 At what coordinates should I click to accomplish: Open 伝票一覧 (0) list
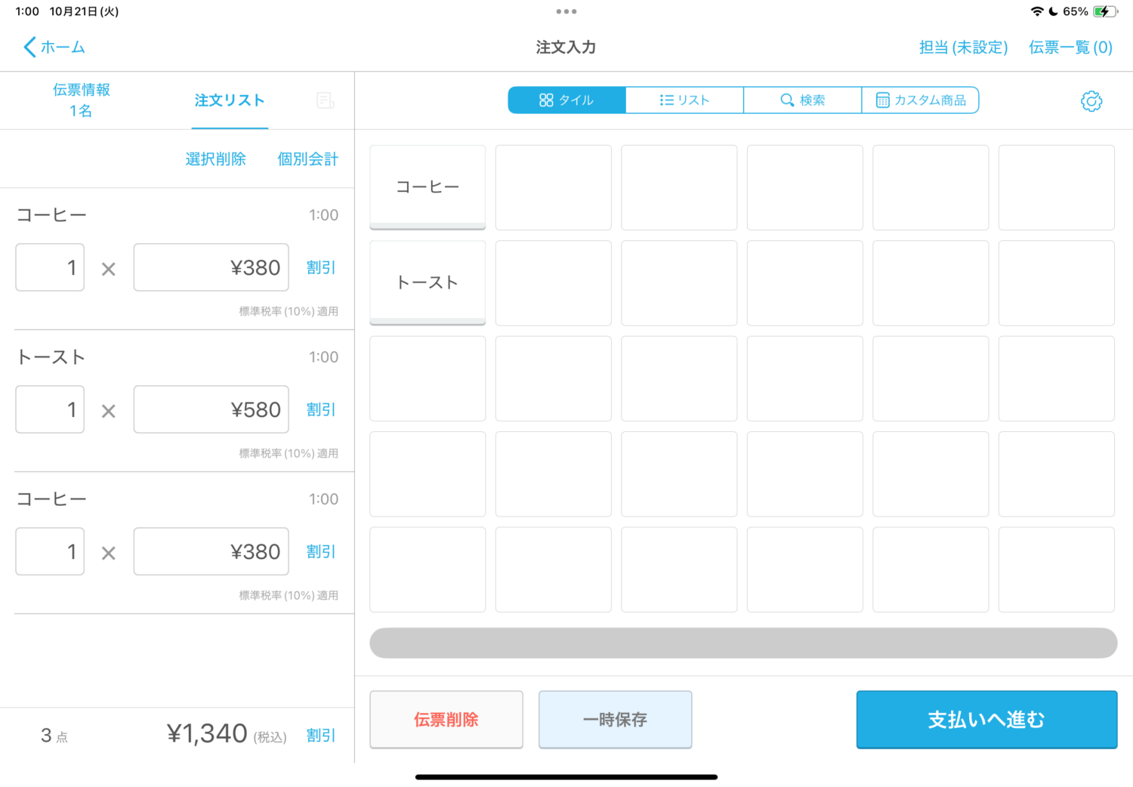pos(1070,48)
